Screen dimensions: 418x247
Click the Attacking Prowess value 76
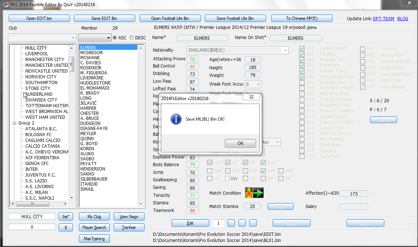[192, 59]
